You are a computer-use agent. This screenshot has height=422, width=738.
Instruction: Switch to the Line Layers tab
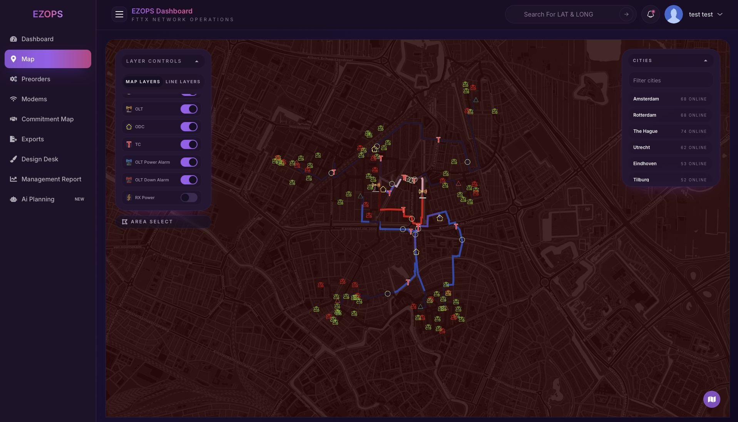point(183,82)
